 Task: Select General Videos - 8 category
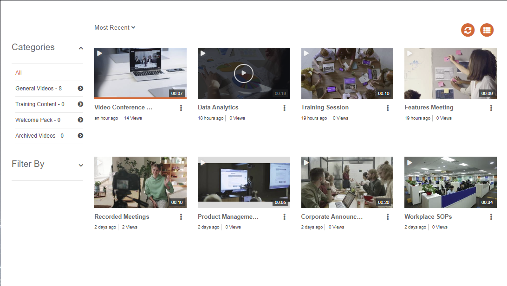click(39, 89)
